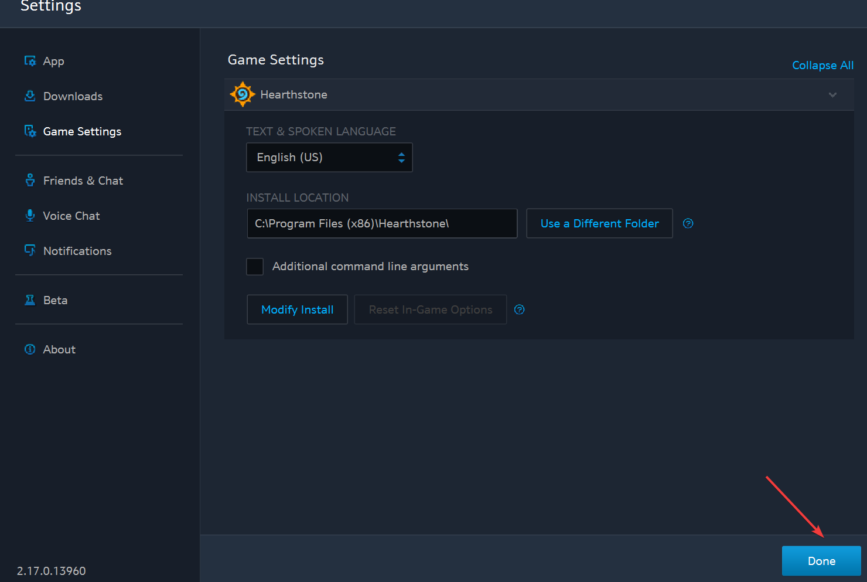867x582 pixels.
Task: Collapse the Hearthstone section chevron
Action: pyautogui.click(x=832, y=95)
